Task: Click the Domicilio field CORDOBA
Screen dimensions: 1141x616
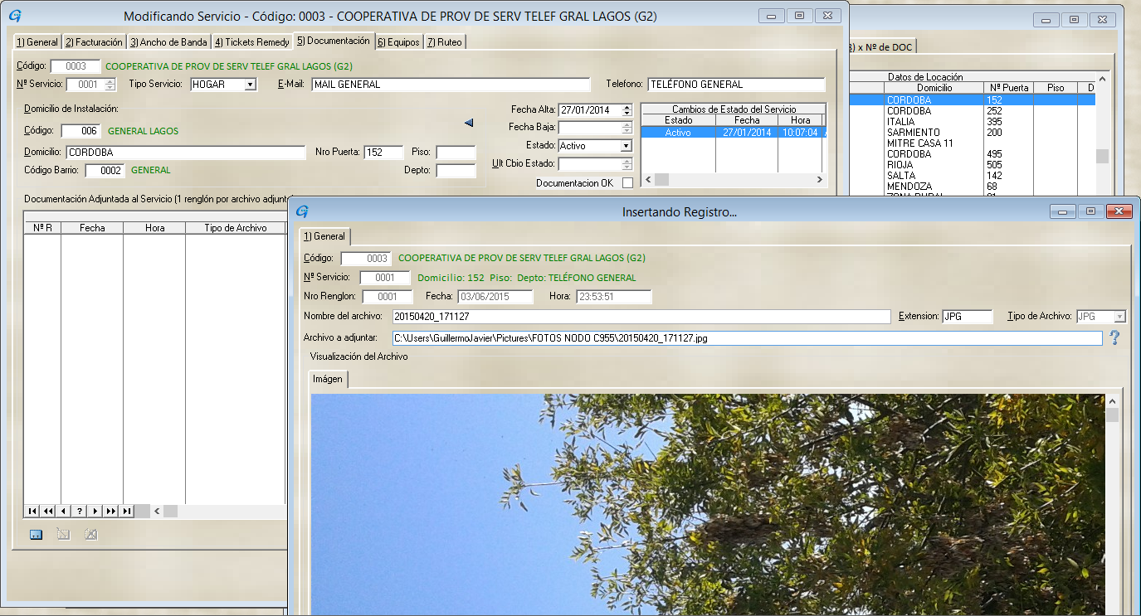Action: point(186,153)
